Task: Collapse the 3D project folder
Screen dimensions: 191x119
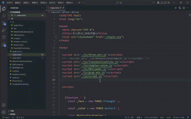Action: click(x=9, y=19)
